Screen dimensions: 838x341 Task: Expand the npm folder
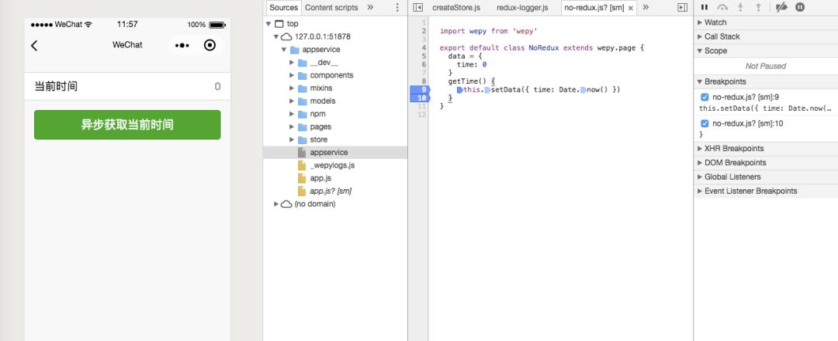tap(292, 114)
